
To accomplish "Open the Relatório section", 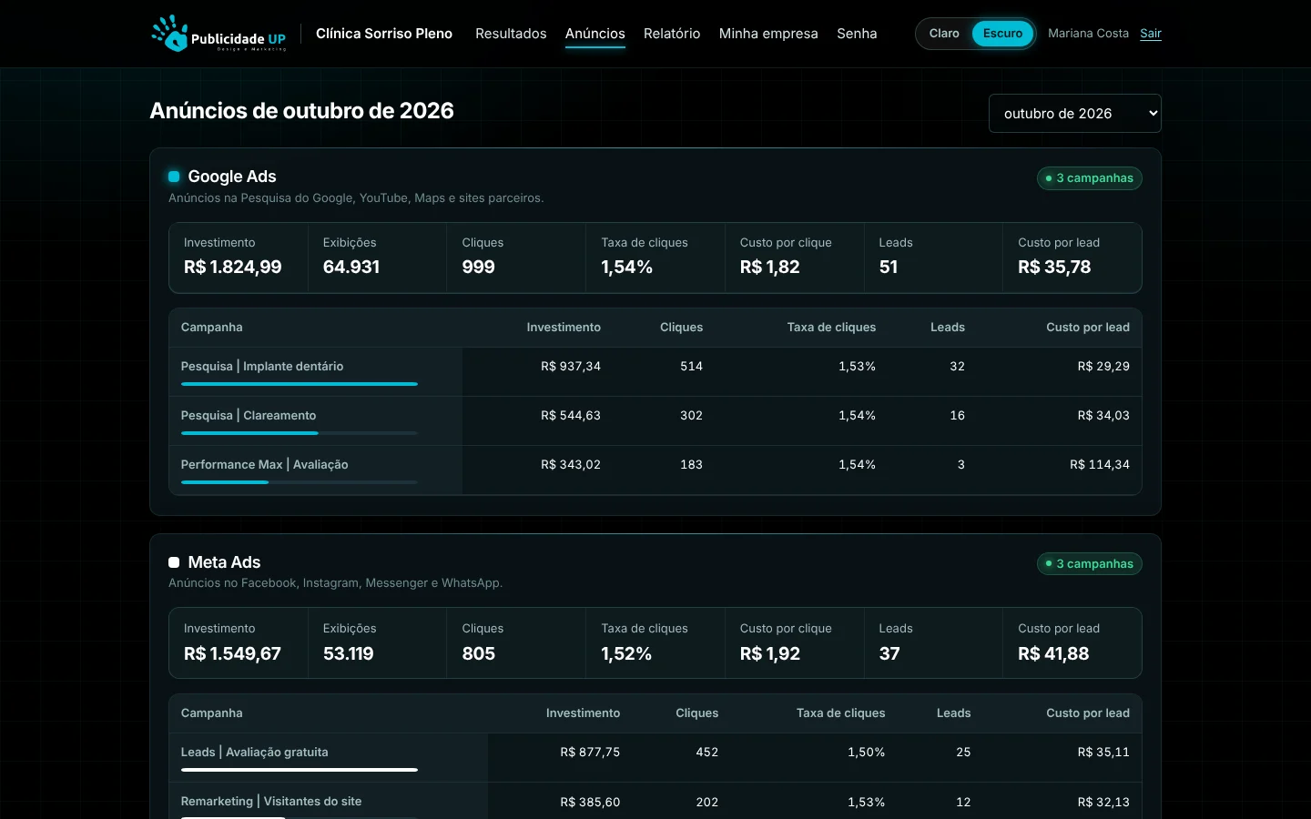I will (x=672, y=34).
